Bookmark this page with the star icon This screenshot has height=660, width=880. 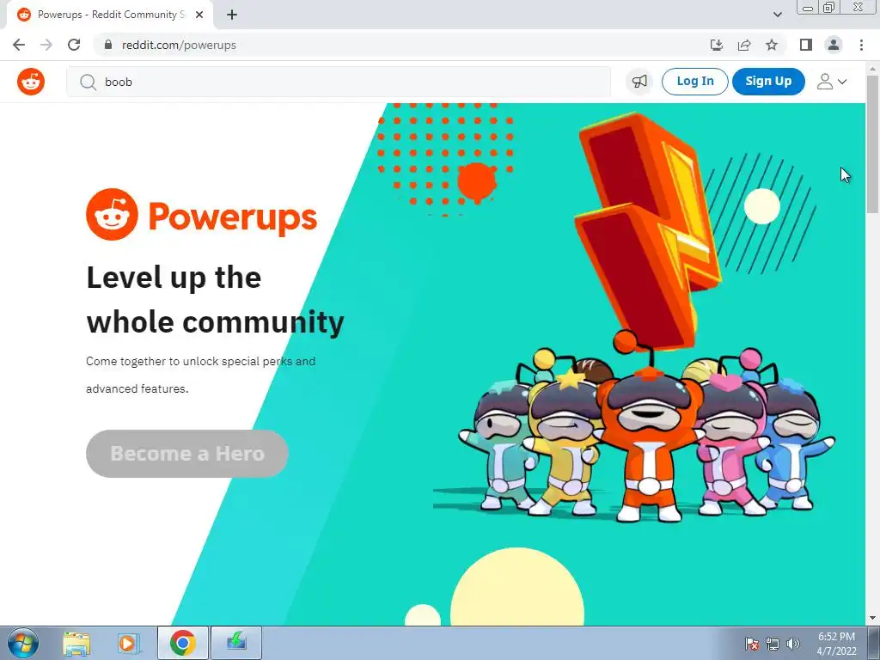(x=772, y=45)
